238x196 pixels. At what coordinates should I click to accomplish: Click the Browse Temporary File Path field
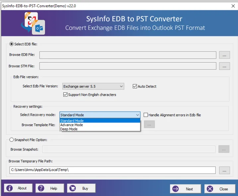(x=113, y=170)
